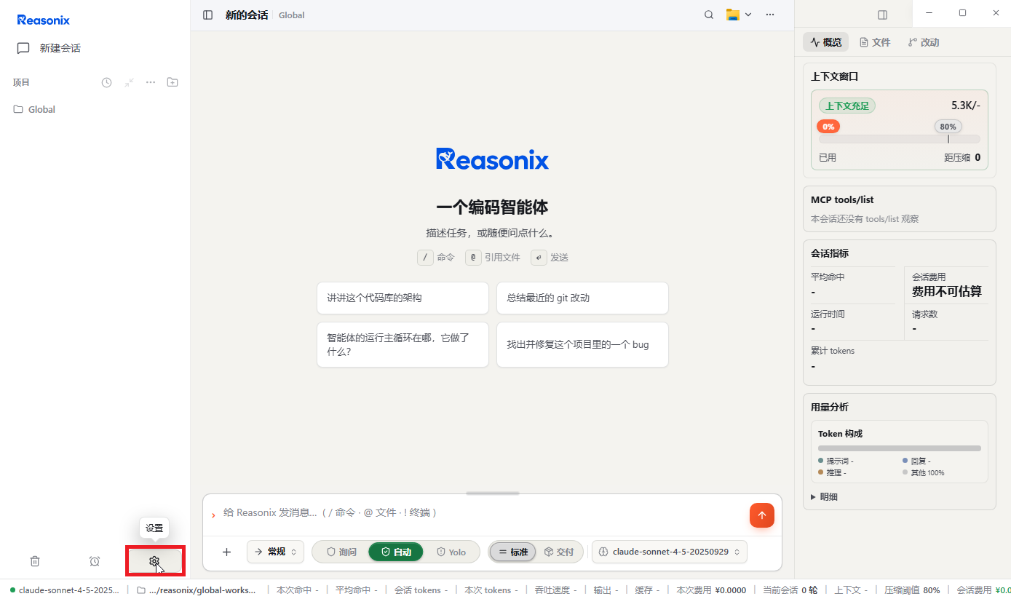Switch to the 改动 tab
The image size is (1011, 599).
tap(924, 42)
